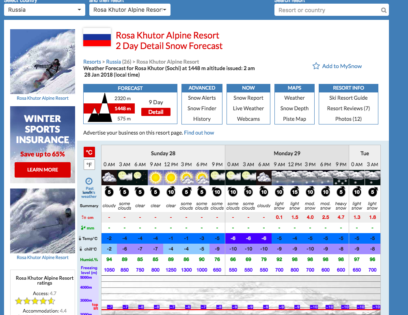This screenshot has height=315, width=408.
Task: Open the Photos (12) link
Action: coord(348,119)
